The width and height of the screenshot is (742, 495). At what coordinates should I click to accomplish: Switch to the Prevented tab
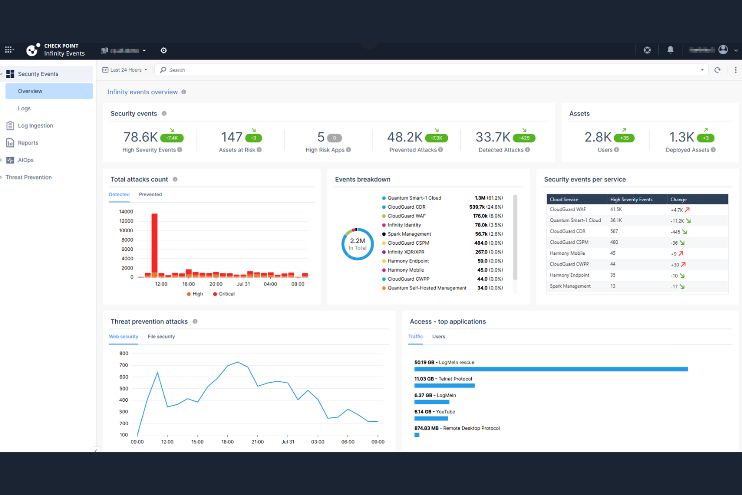click(150, 195)
